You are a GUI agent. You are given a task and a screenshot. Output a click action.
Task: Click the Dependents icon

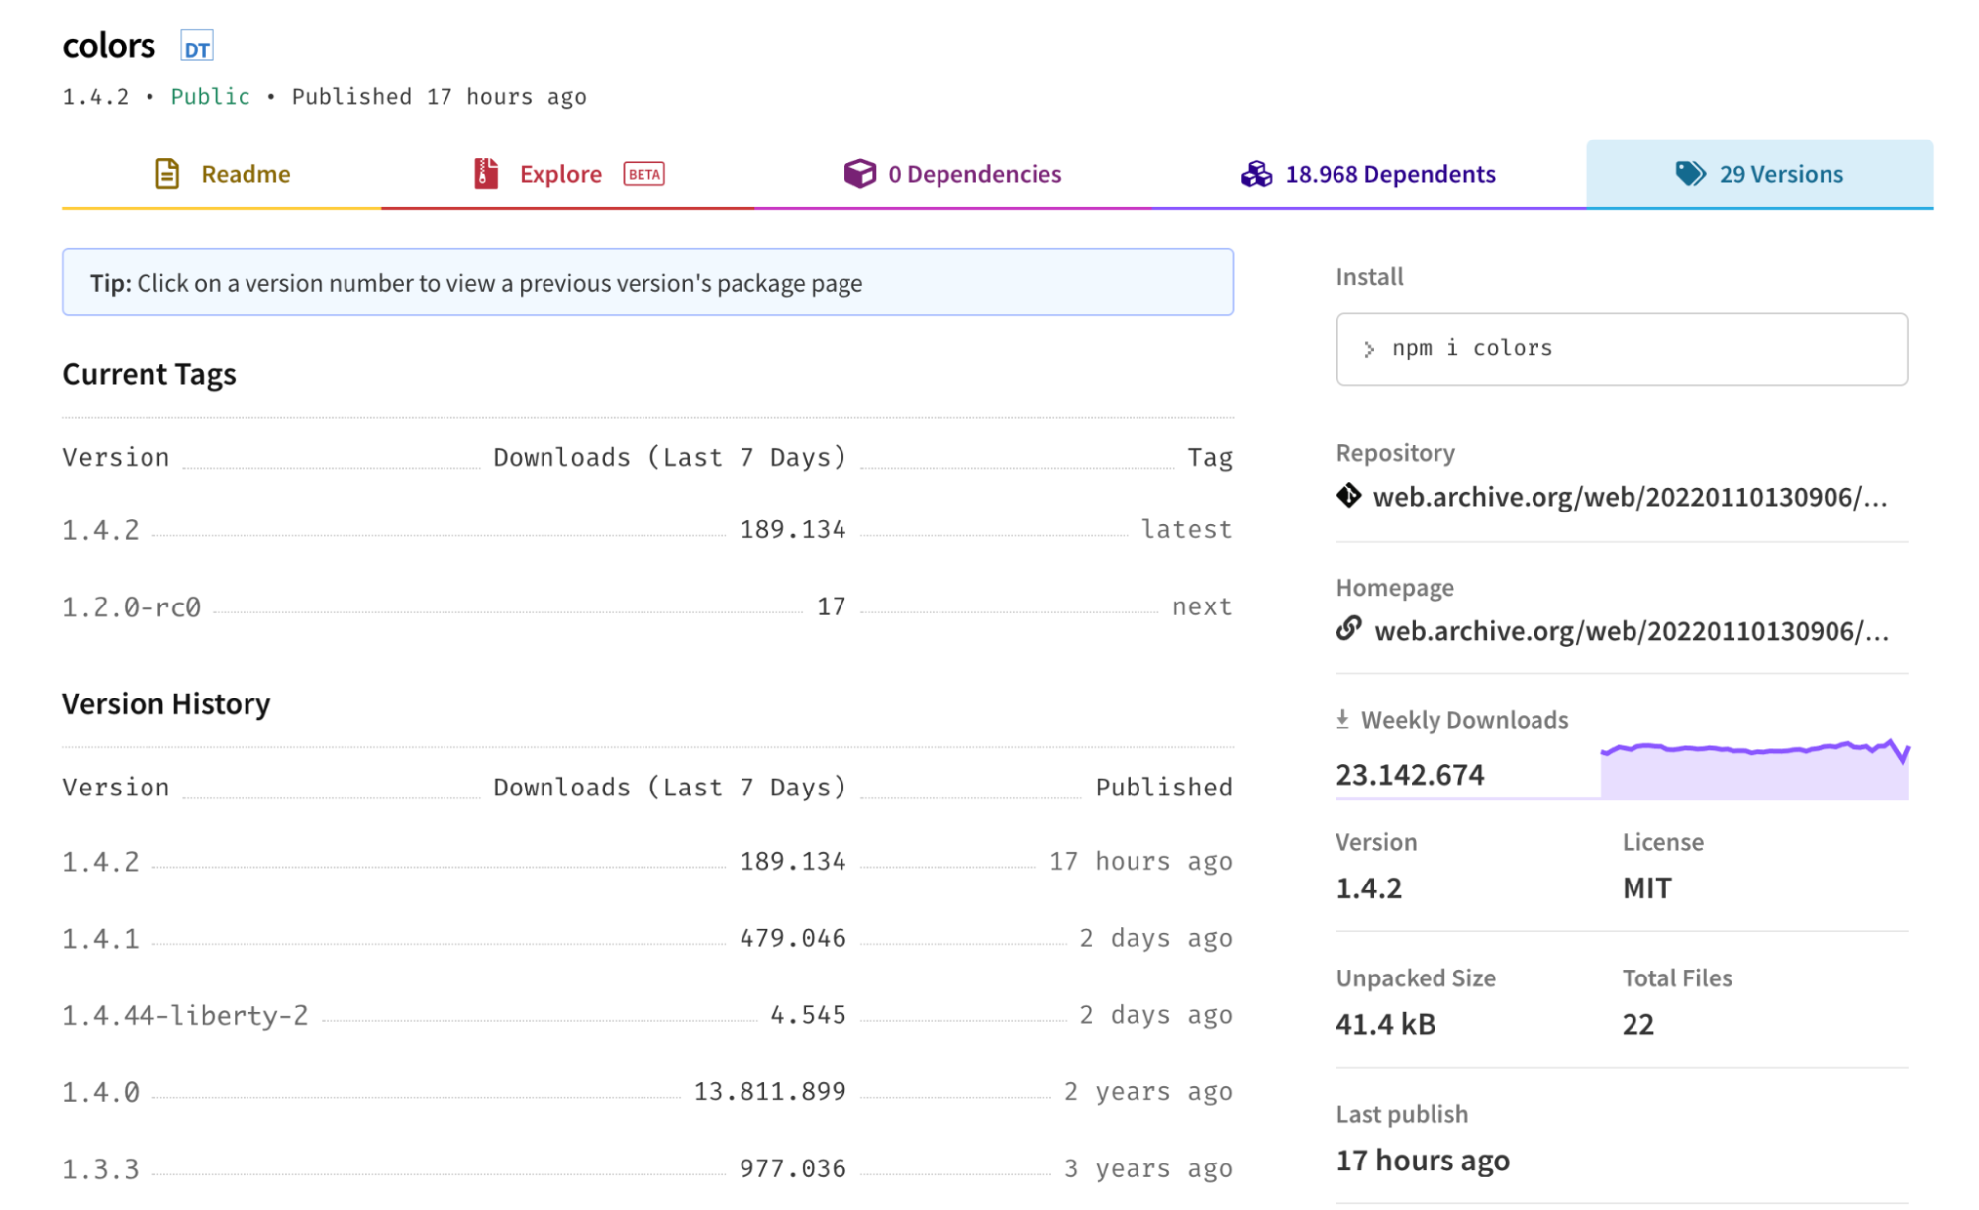point(1255,173)
